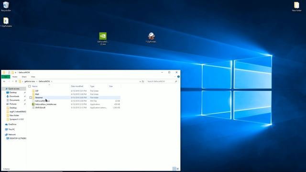
Task: Open recent locations dropdown beside forward arrow
Action: pos(13,81)
